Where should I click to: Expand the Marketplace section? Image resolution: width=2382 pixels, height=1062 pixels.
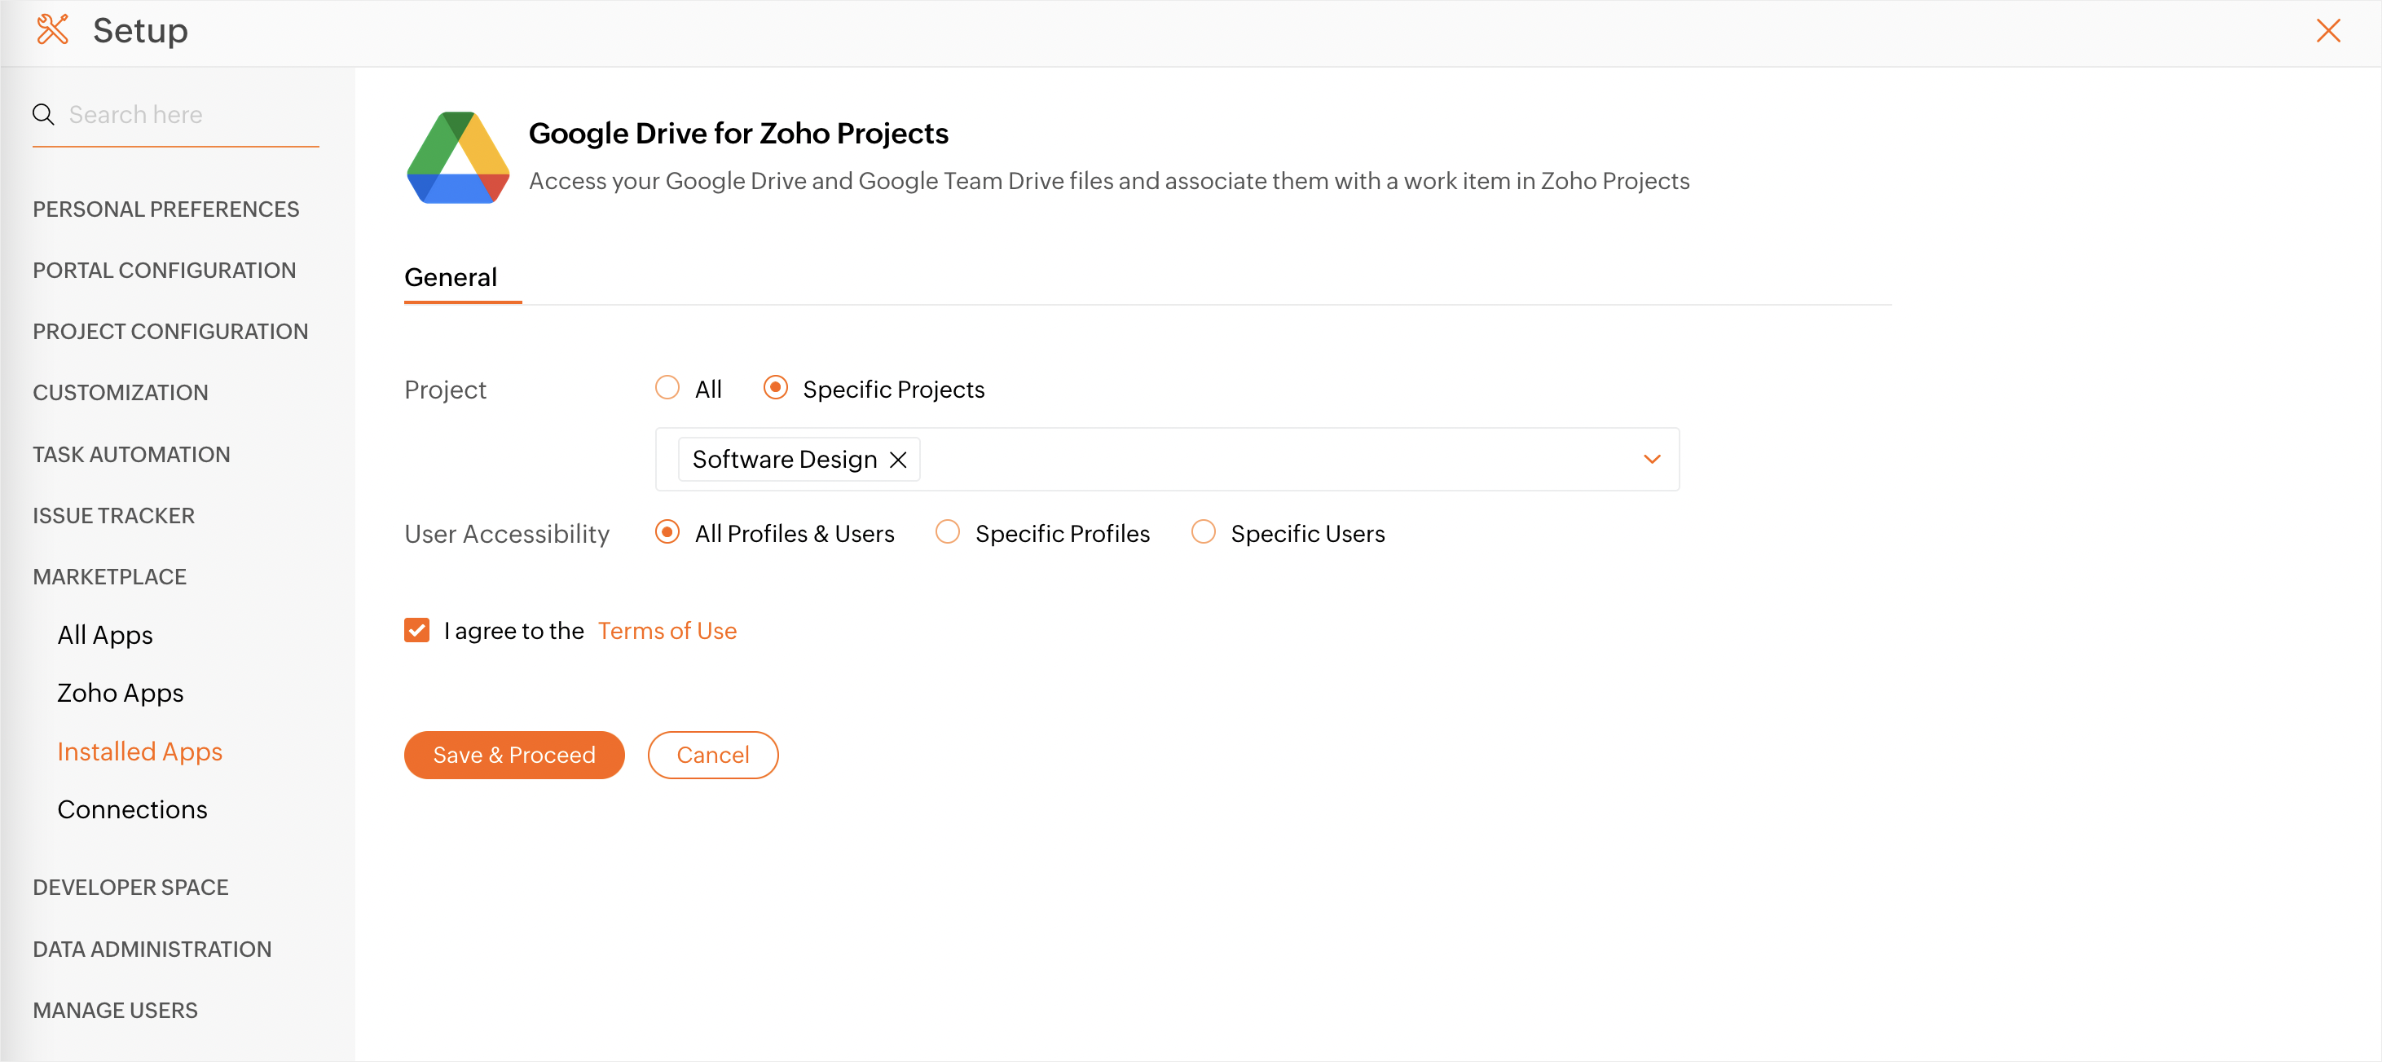pyautogui.click(x=110, y=576)
